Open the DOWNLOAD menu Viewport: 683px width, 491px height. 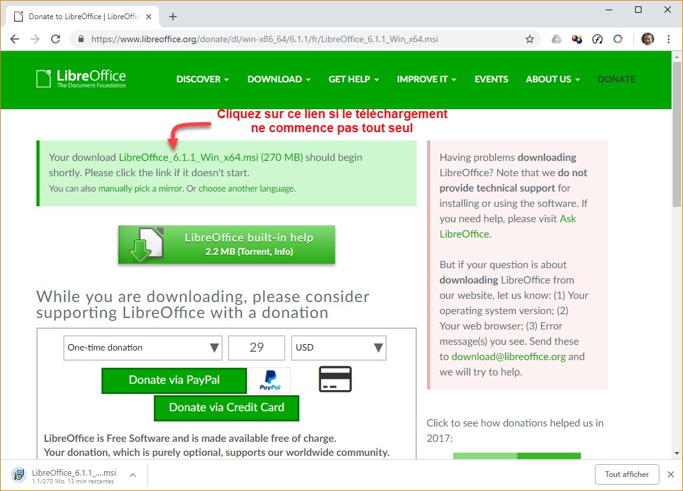coord(279,79)
